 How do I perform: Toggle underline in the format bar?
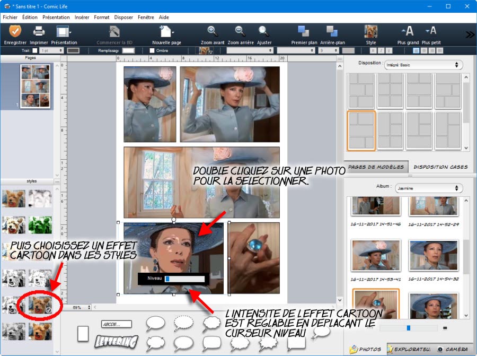(x=389, y=50)
